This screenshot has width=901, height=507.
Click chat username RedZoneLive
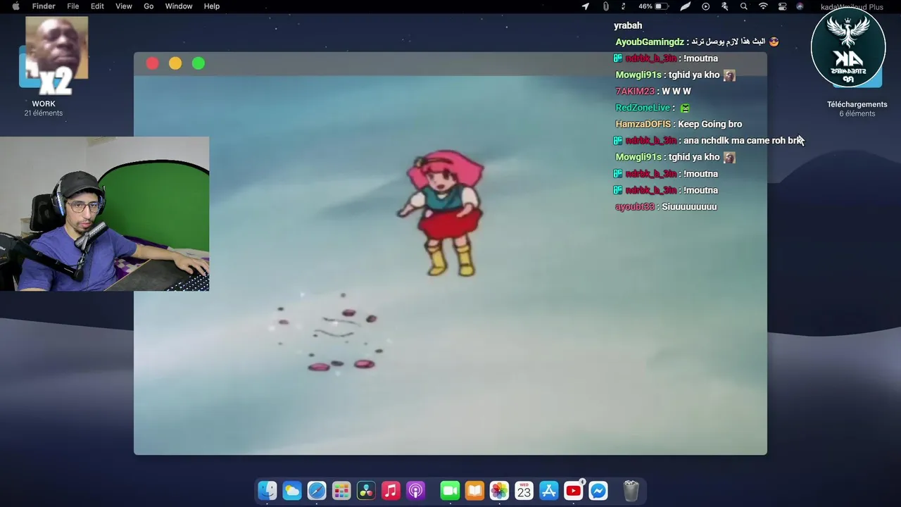pyautogui.click(x=643, y=108)
